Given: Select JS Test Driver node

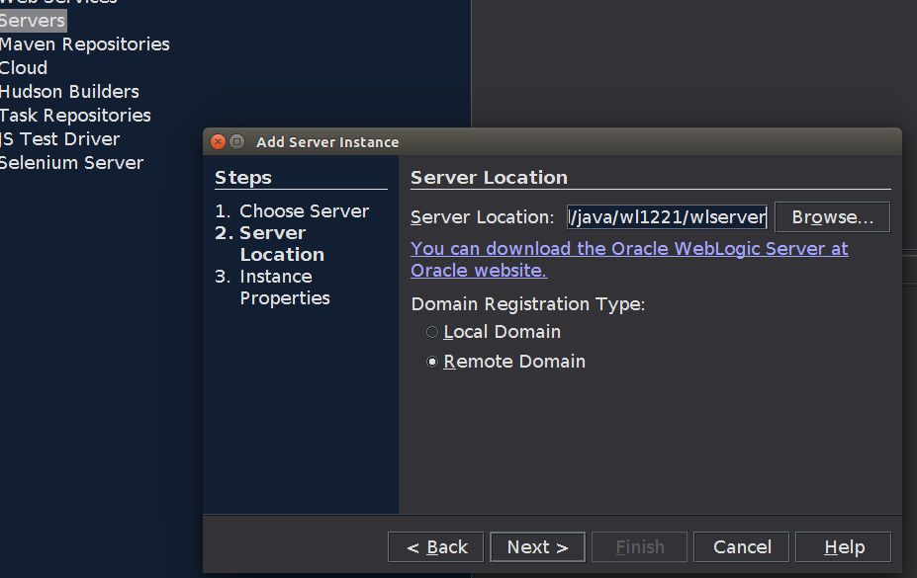Looking at the screenshot, I should point(59,139).
